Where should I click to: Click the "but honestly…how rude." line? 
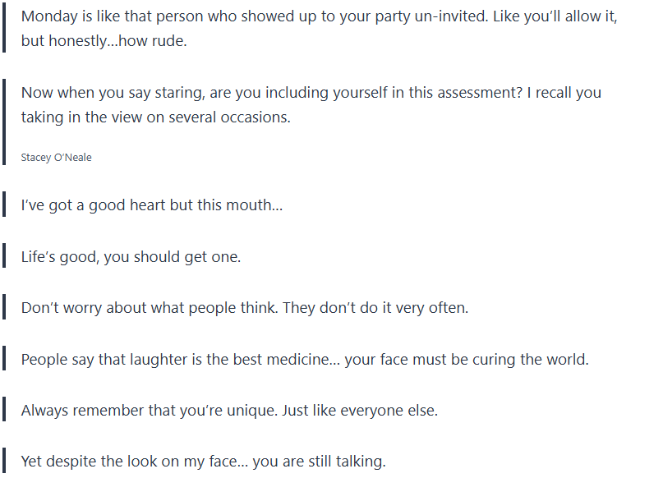(104, 40)
